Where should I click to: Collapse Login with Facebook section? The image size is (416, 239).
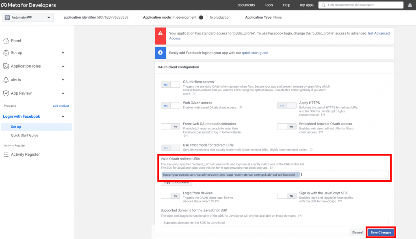click(63, 116)
